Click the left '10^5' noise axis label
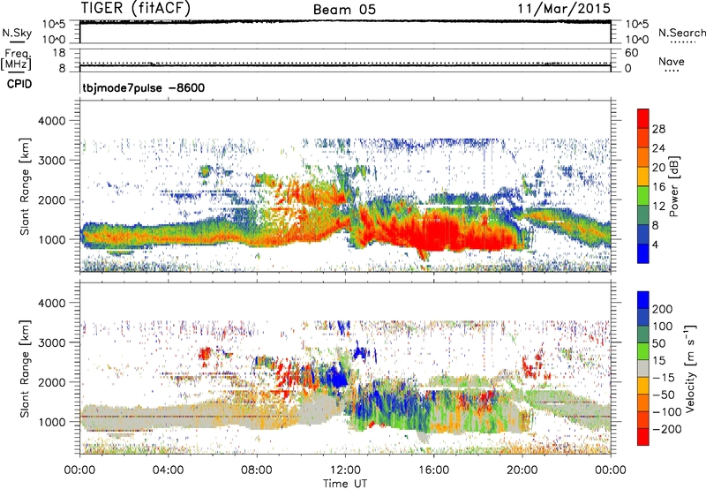The image size is (706, 489). tap(54, 24)
